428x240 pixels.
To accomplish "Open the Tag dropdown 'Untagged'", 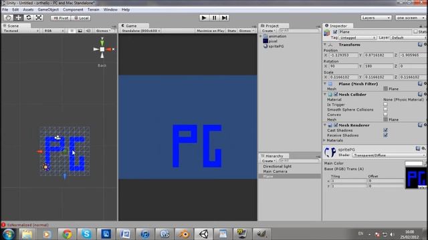I will pyautogui.click(x=358, y=37).
